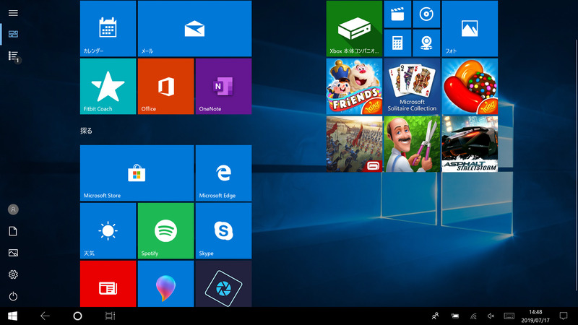Image resolution: width=578 pixels, height=325 pixels.
Task: Open Task View on taskbar
Action: pyautogui.click(x=110, y=316)
